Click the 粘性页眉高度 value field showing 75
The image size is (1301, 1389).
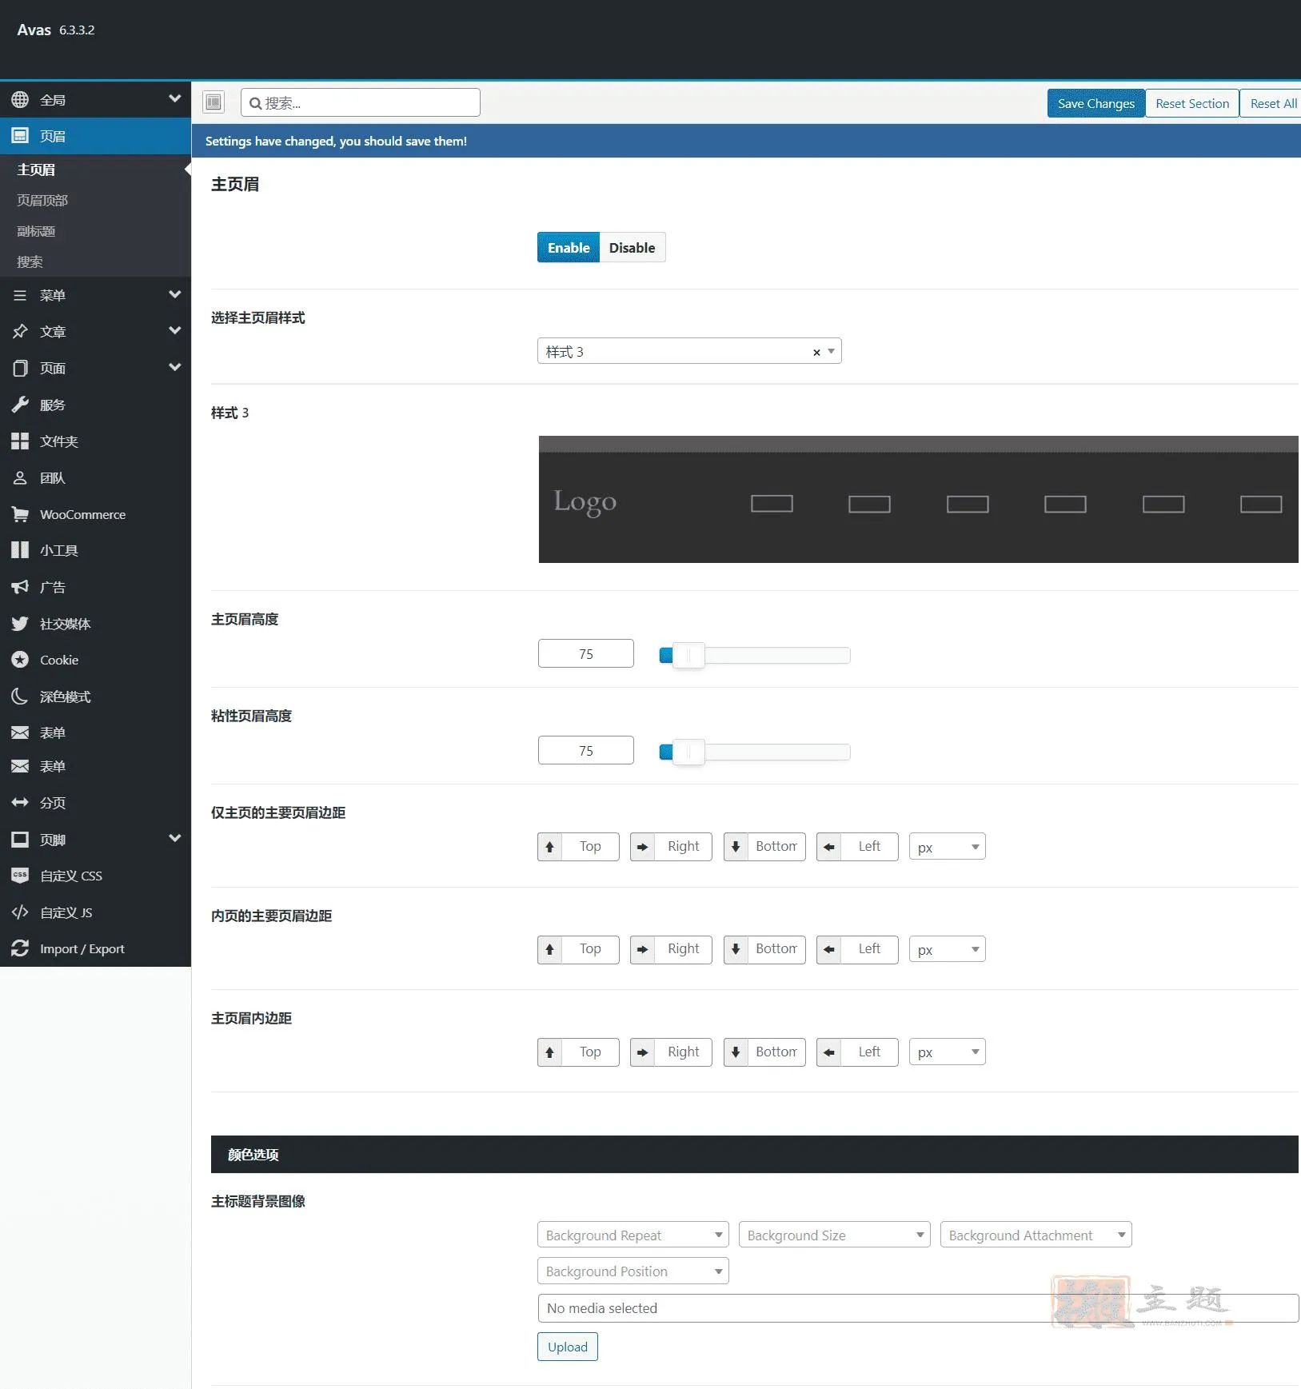click(x=585, y=750)
